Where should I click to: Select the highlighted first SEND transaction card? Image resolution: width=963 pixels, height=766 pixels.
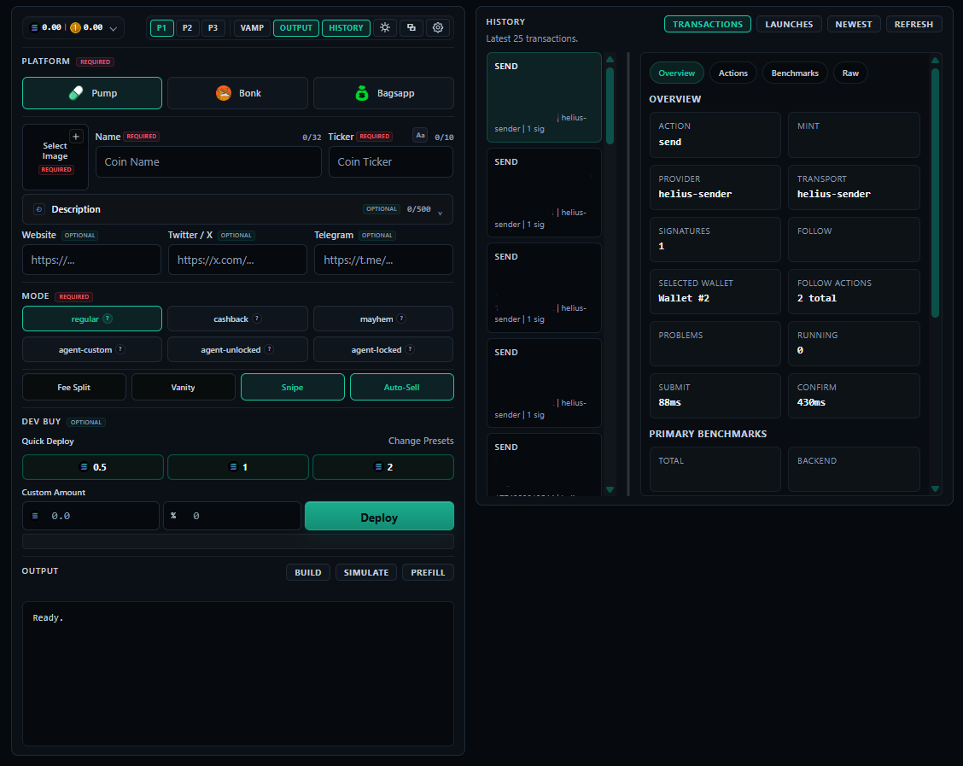pos(544,97)
